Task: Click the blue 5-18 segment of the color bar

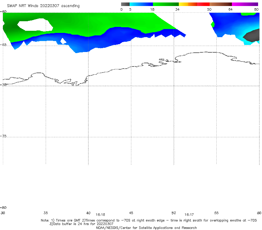Action: coord(141,4)
